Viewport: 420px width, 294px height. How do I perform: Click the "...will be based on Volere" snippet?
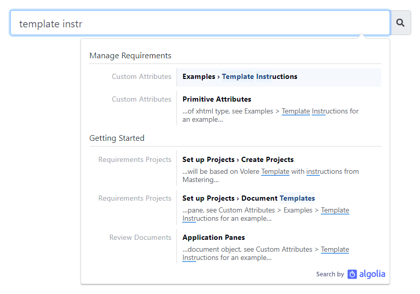click(x=270, y=175)
